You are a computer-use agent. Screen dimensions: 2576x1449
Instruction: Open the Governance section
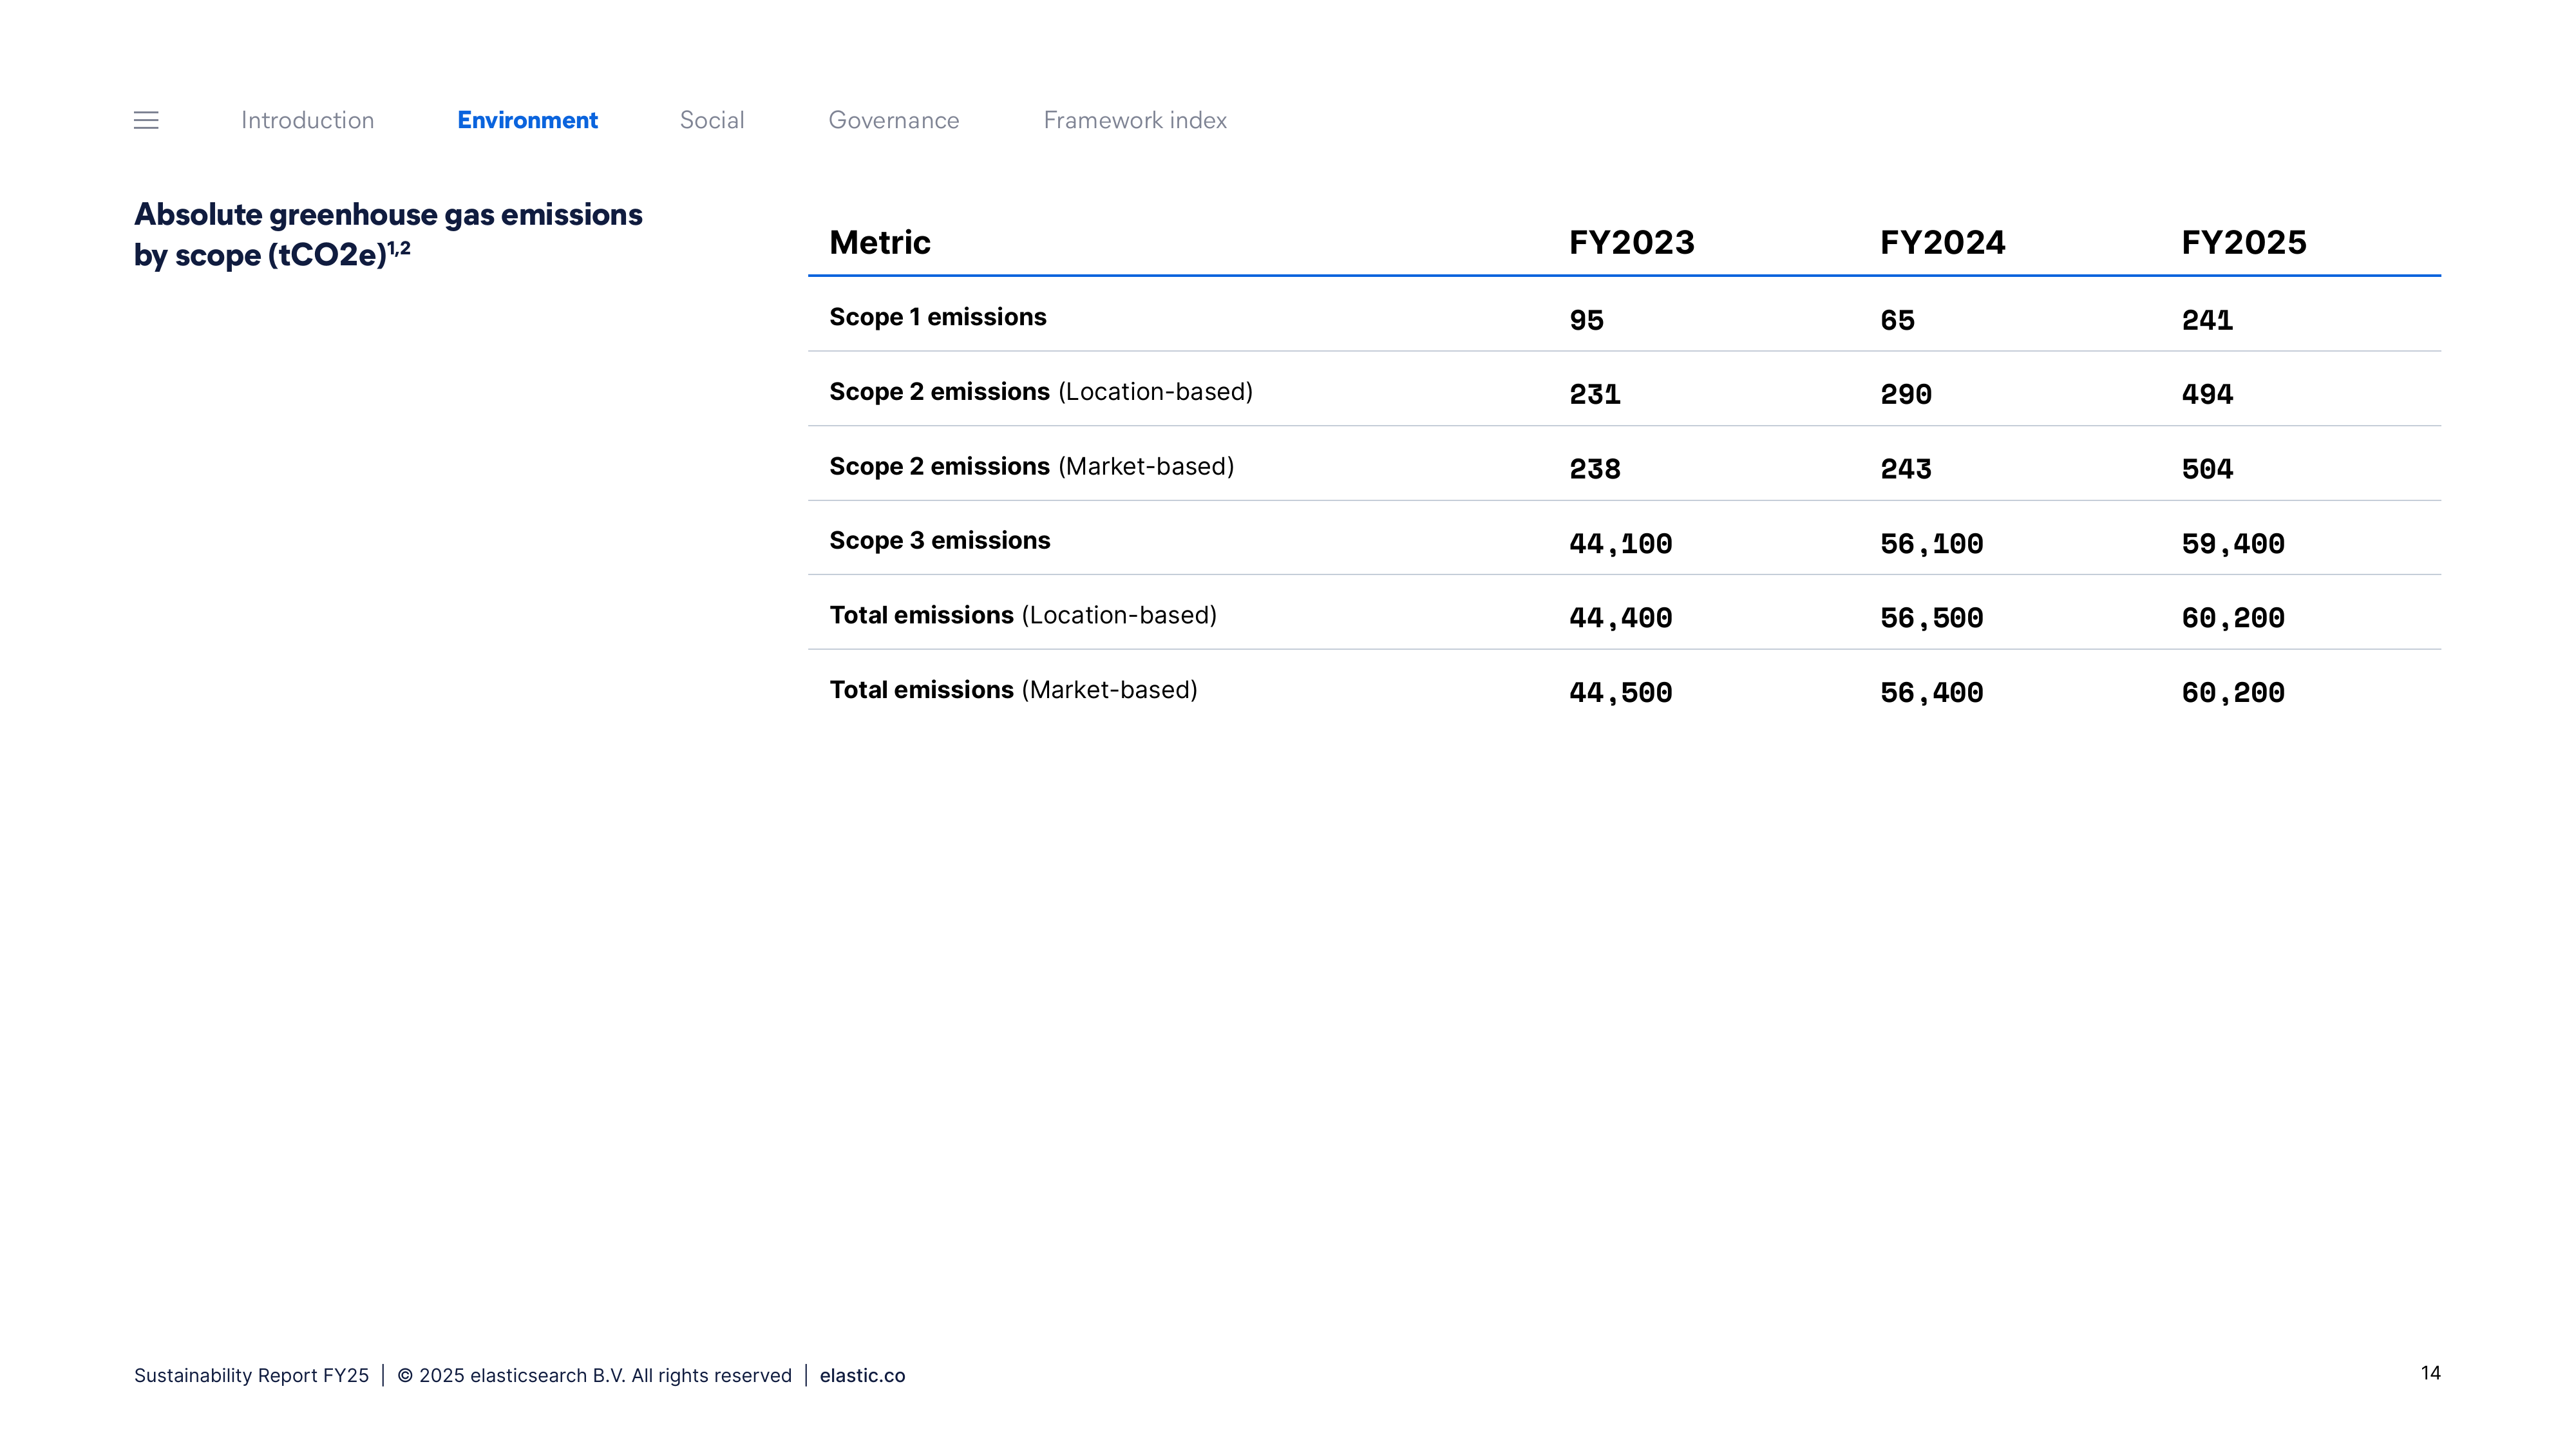coord(893,120)
